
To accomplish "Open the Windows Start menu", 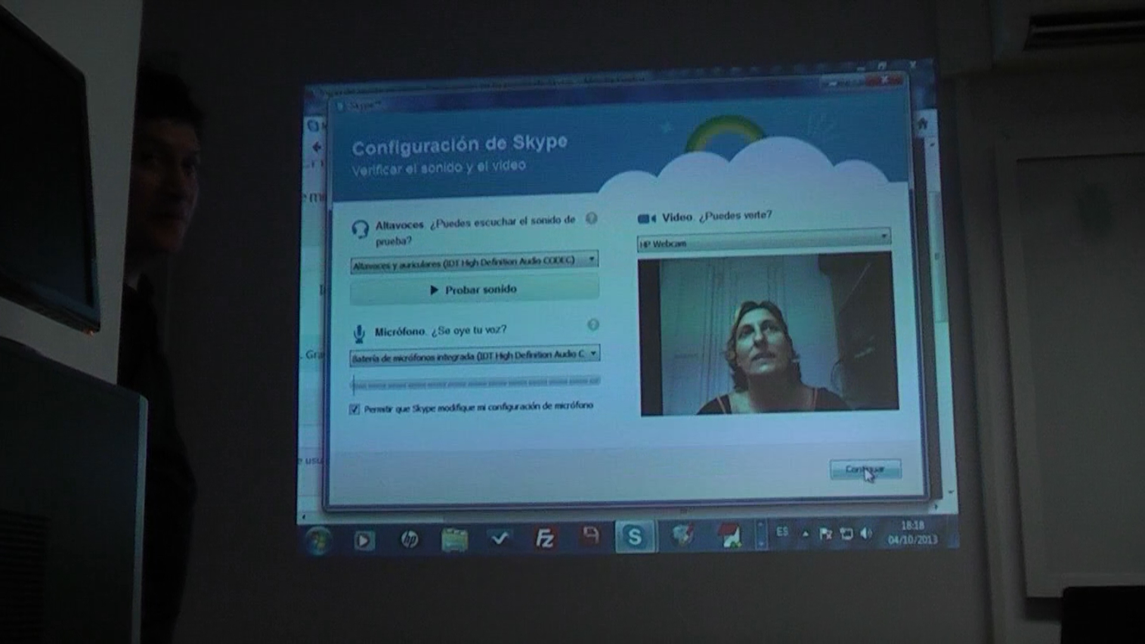I will (317, 541).
